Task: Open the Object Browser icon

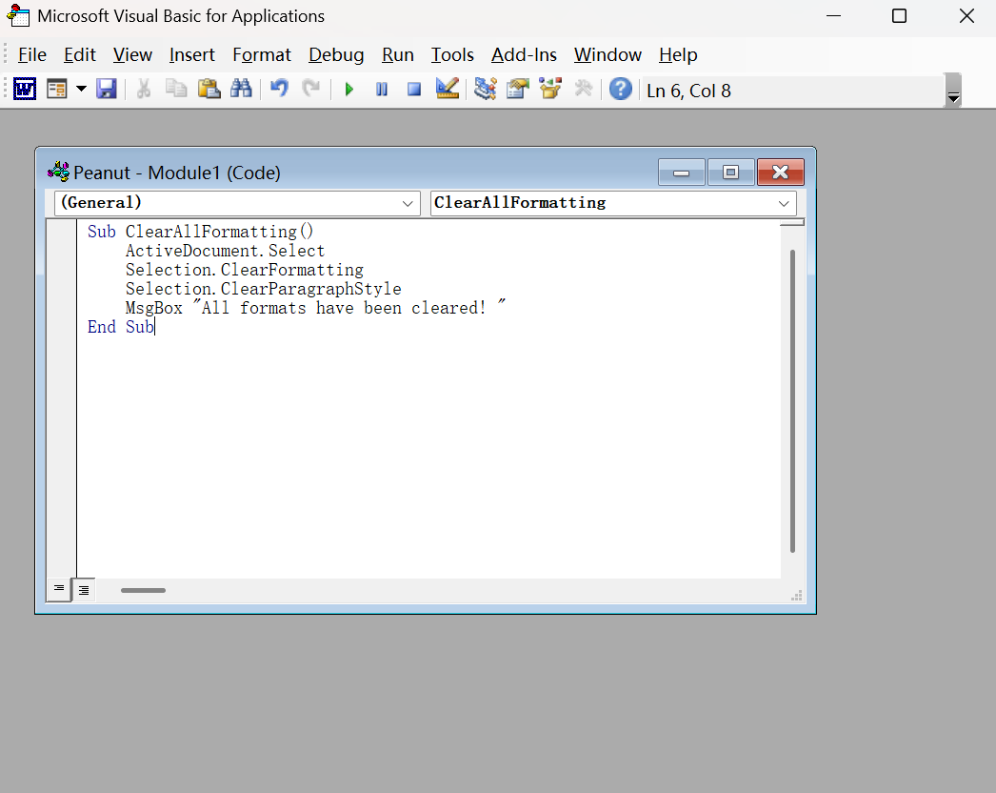Action: pos(550,90)
